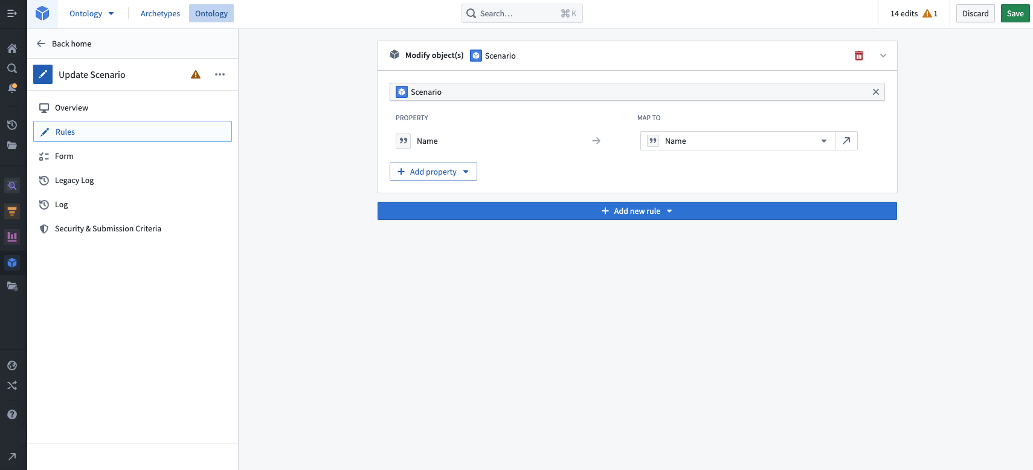
Task: Open Security & Submission Criteria
Action: coord(132,228)
